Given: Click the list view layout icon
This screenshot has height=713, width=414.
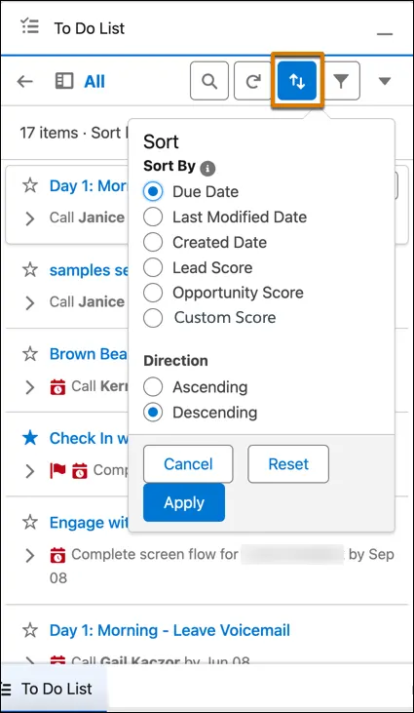Looking at the screenshot, I should point(64,81).
